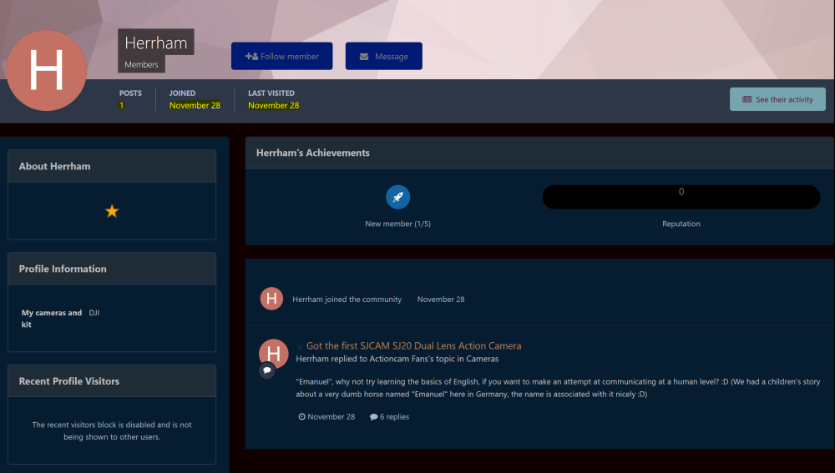Open the 6 replies link
The width and height of the screenshot is (835, 473).
[394, 416]
